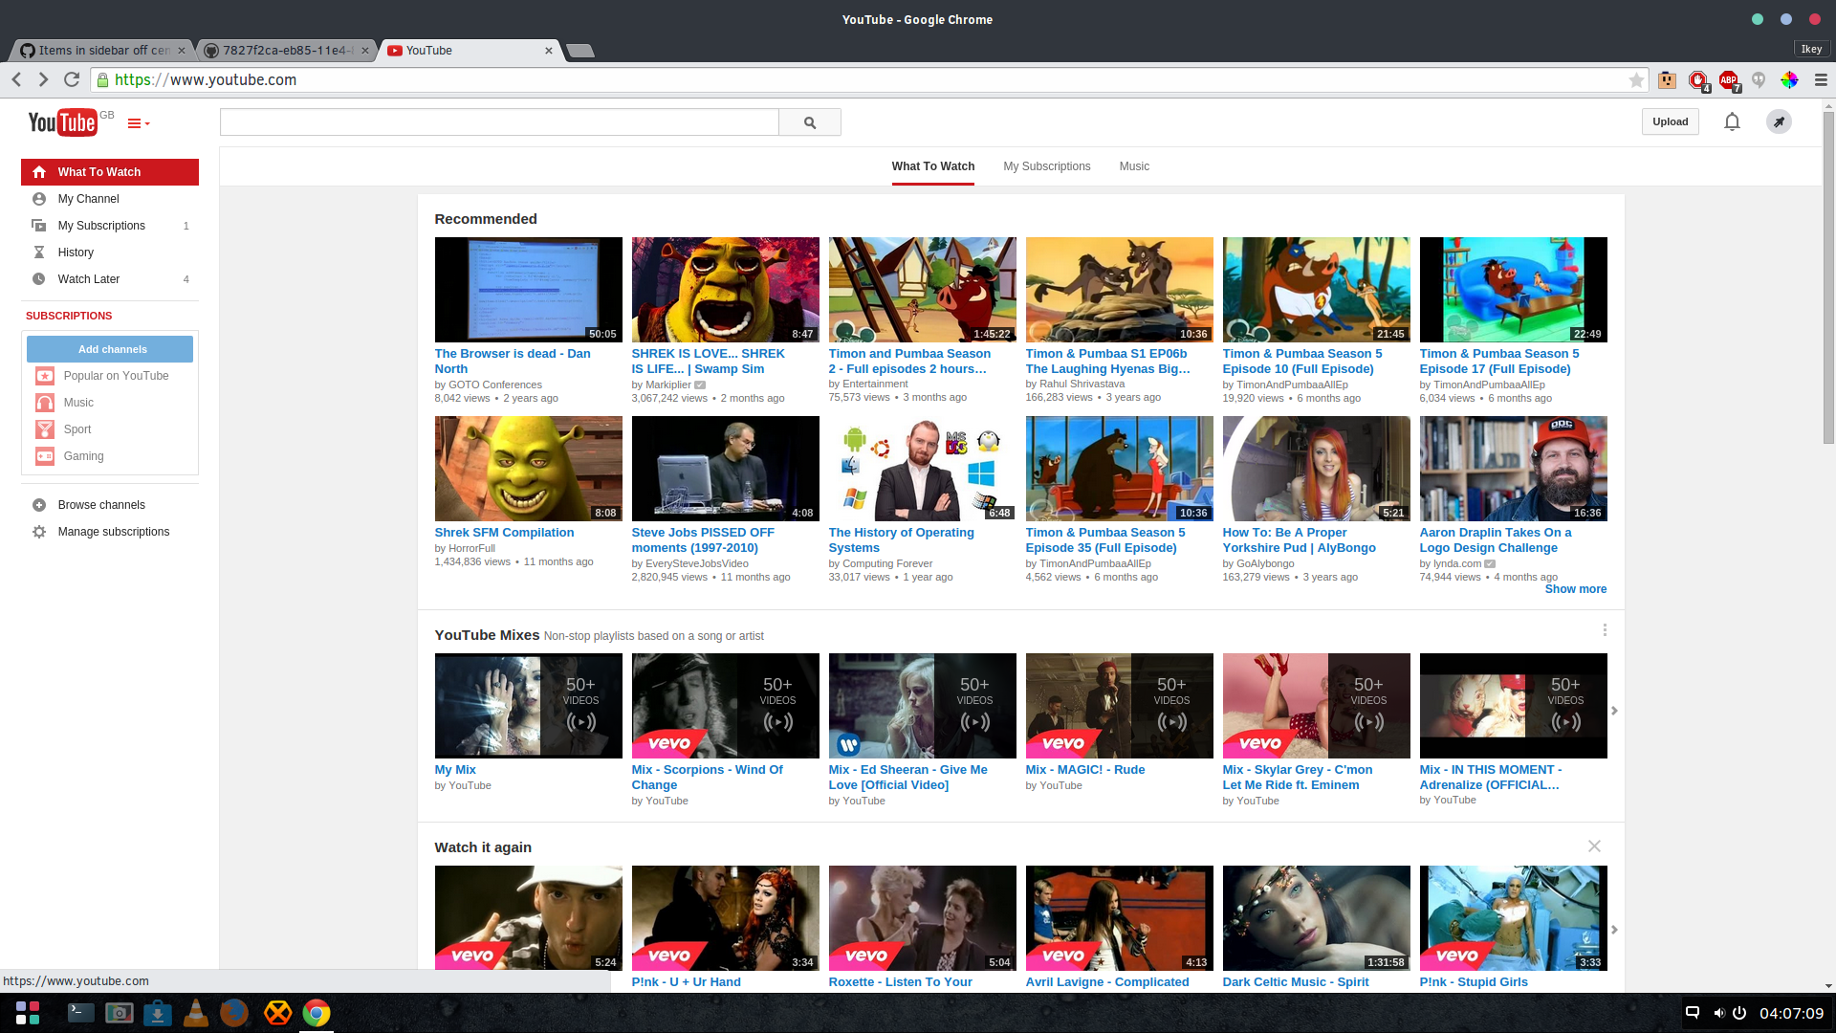The height and width of the screenshot is (1033, 1836).
Task: Launch VLC from the taskbar
Action: (x=195, y=1013)
